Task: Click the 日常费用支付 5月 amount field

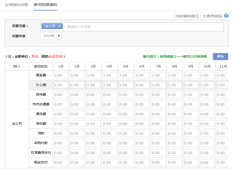Action: [126, 153]
